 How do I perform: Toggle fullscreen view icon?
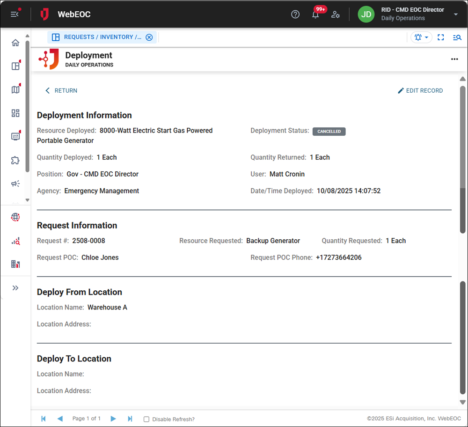pos(441,37)
